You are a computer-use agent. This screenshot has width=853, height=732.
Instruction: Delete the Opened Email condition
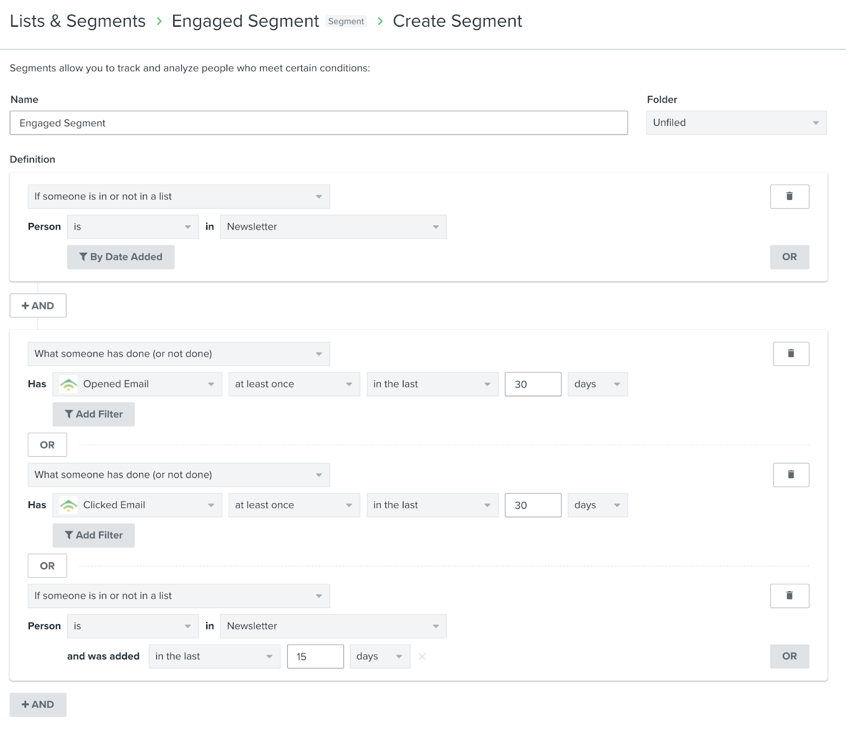tap(791, 354)
